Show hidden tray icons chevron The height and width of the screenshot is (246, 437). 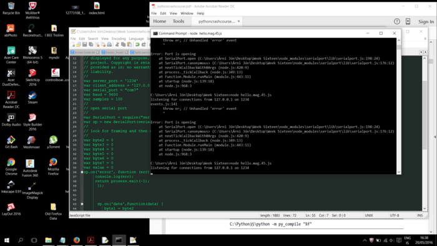tap(365, 240)
